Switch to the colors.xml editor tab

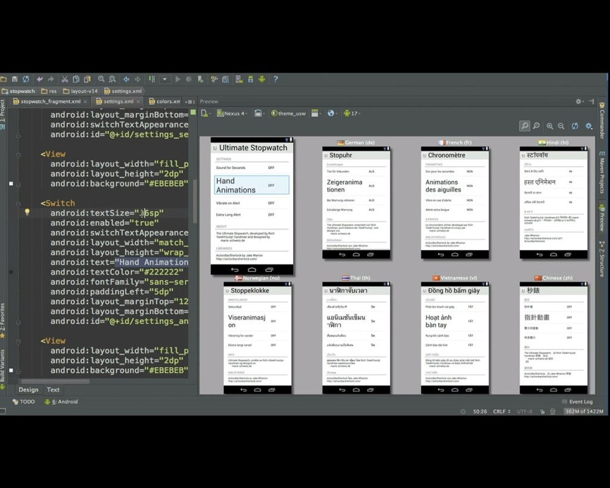tap(164, 101)
